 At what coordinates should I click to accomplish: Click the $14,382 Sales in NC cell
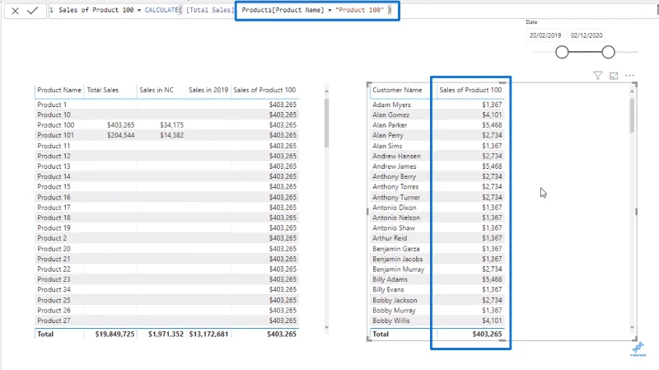[x=171, y=135]
